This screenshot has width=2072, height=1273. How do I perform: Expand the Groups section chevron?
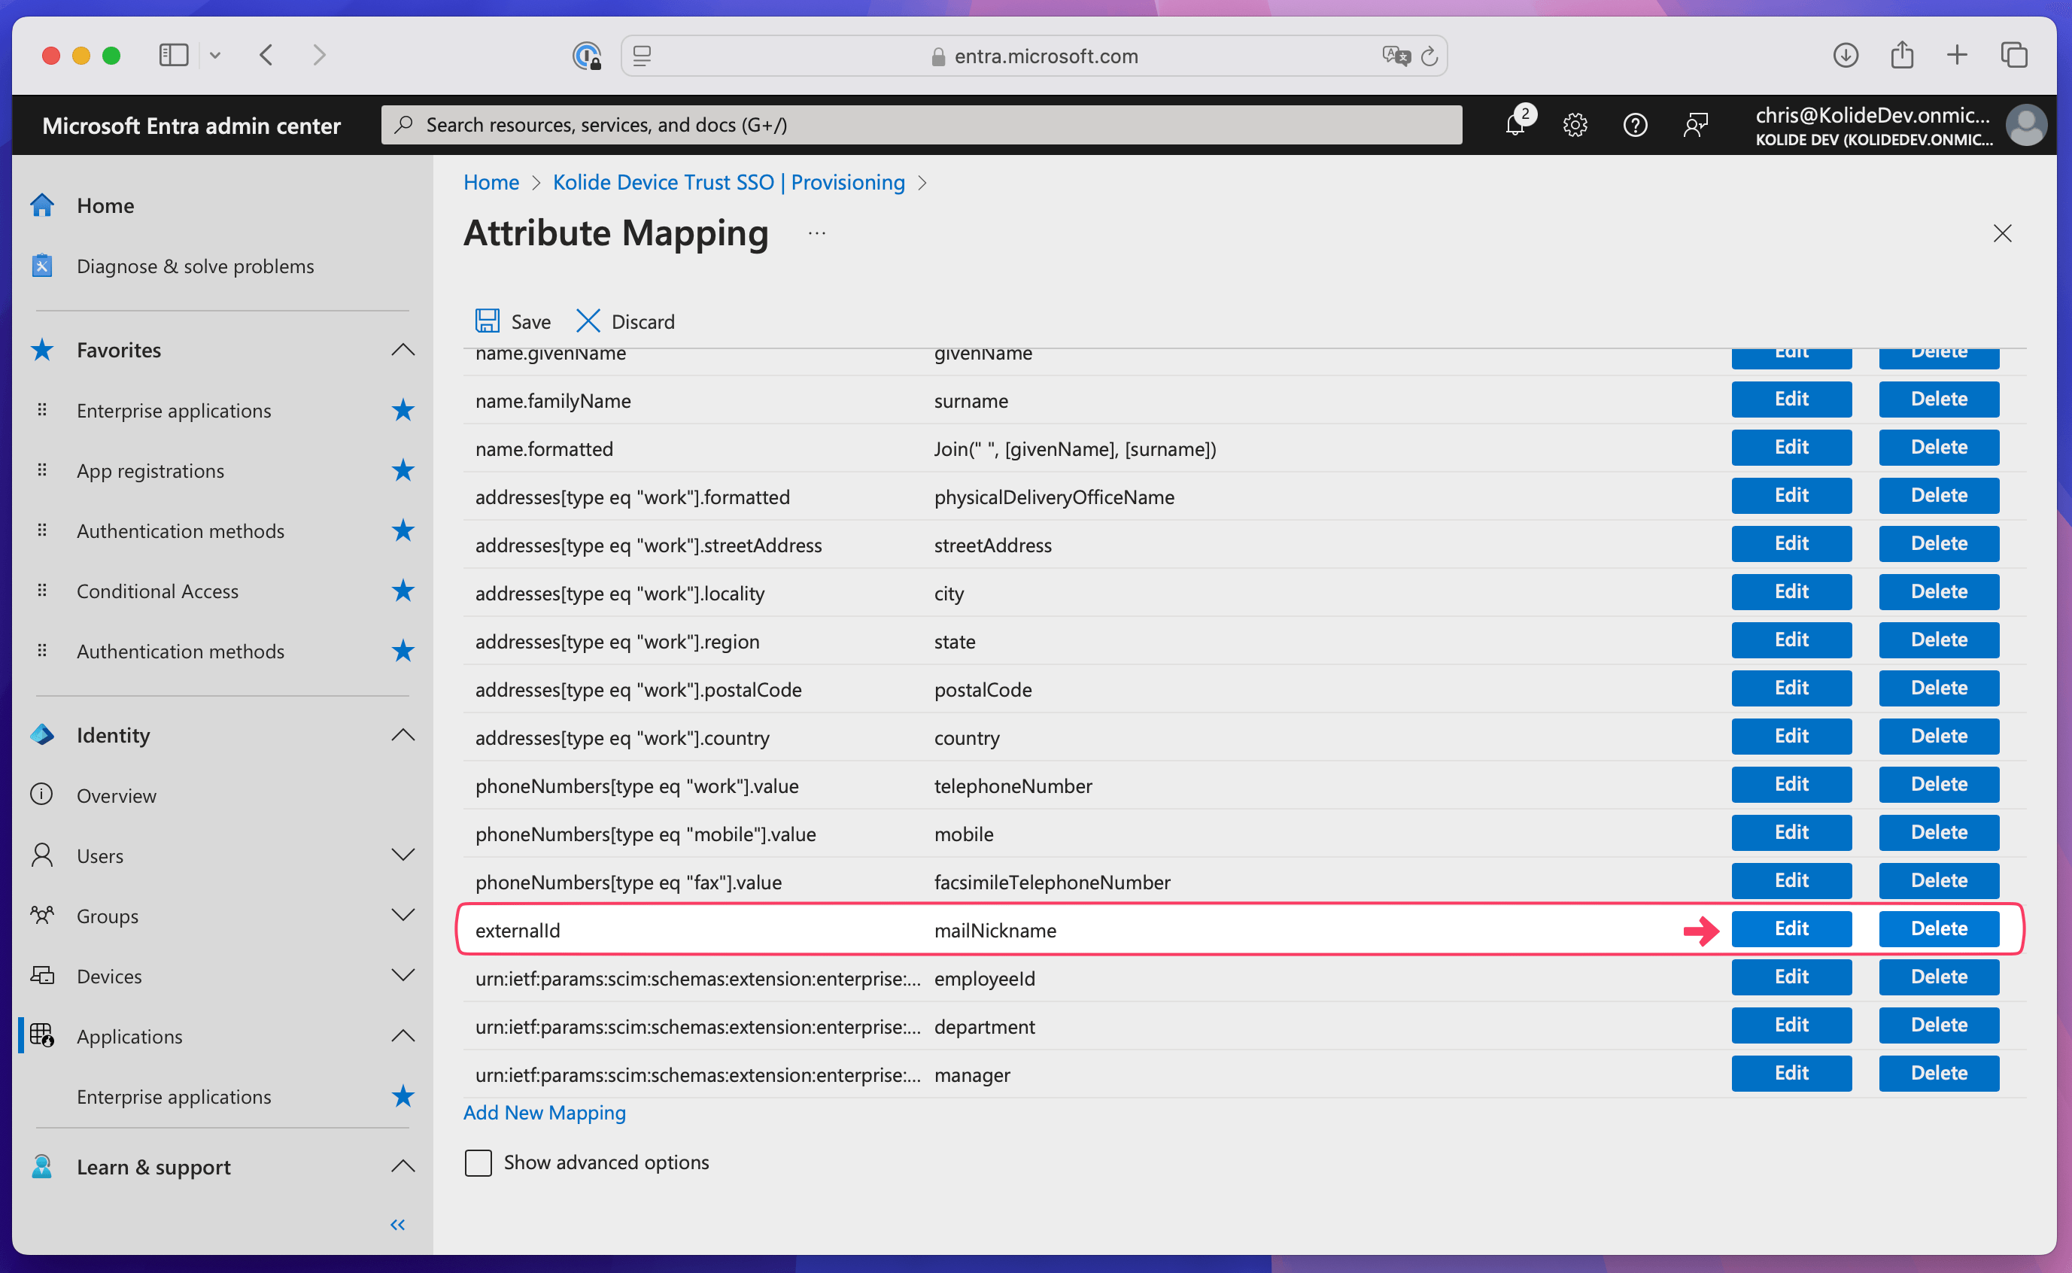(x=403, y=915)
